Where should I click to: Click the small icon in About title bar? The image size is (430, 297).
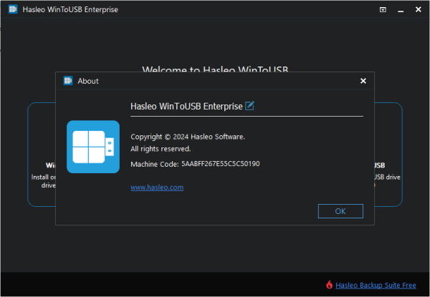pyautogui.click(x=69, y=81)
